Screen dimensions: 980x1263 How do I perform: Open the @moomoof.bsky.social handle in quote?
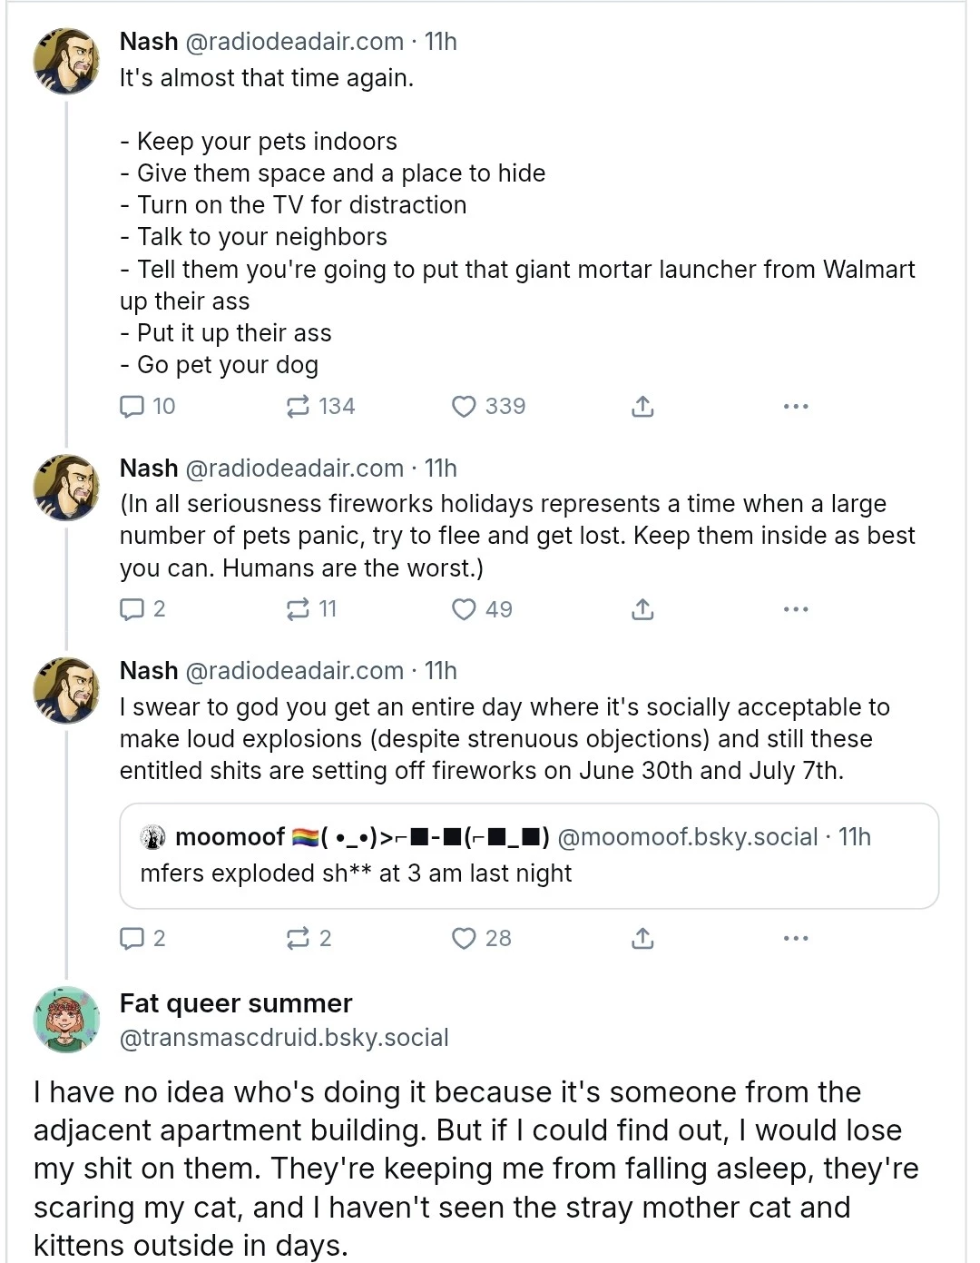click(x=688, y=836)
